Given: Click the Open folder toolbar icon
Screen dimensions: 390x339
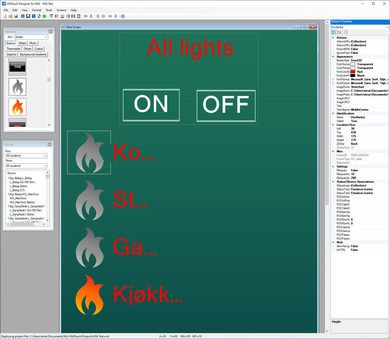Looking at the screenshot, I should 10,16.
